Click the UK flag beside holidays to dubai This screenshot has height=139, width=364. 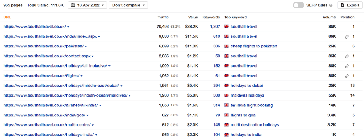226,86
